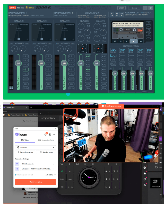Expand the RODECaster microphone dropdown in Loom
This screenshot has height=204, width=164.
click(38, 169)
